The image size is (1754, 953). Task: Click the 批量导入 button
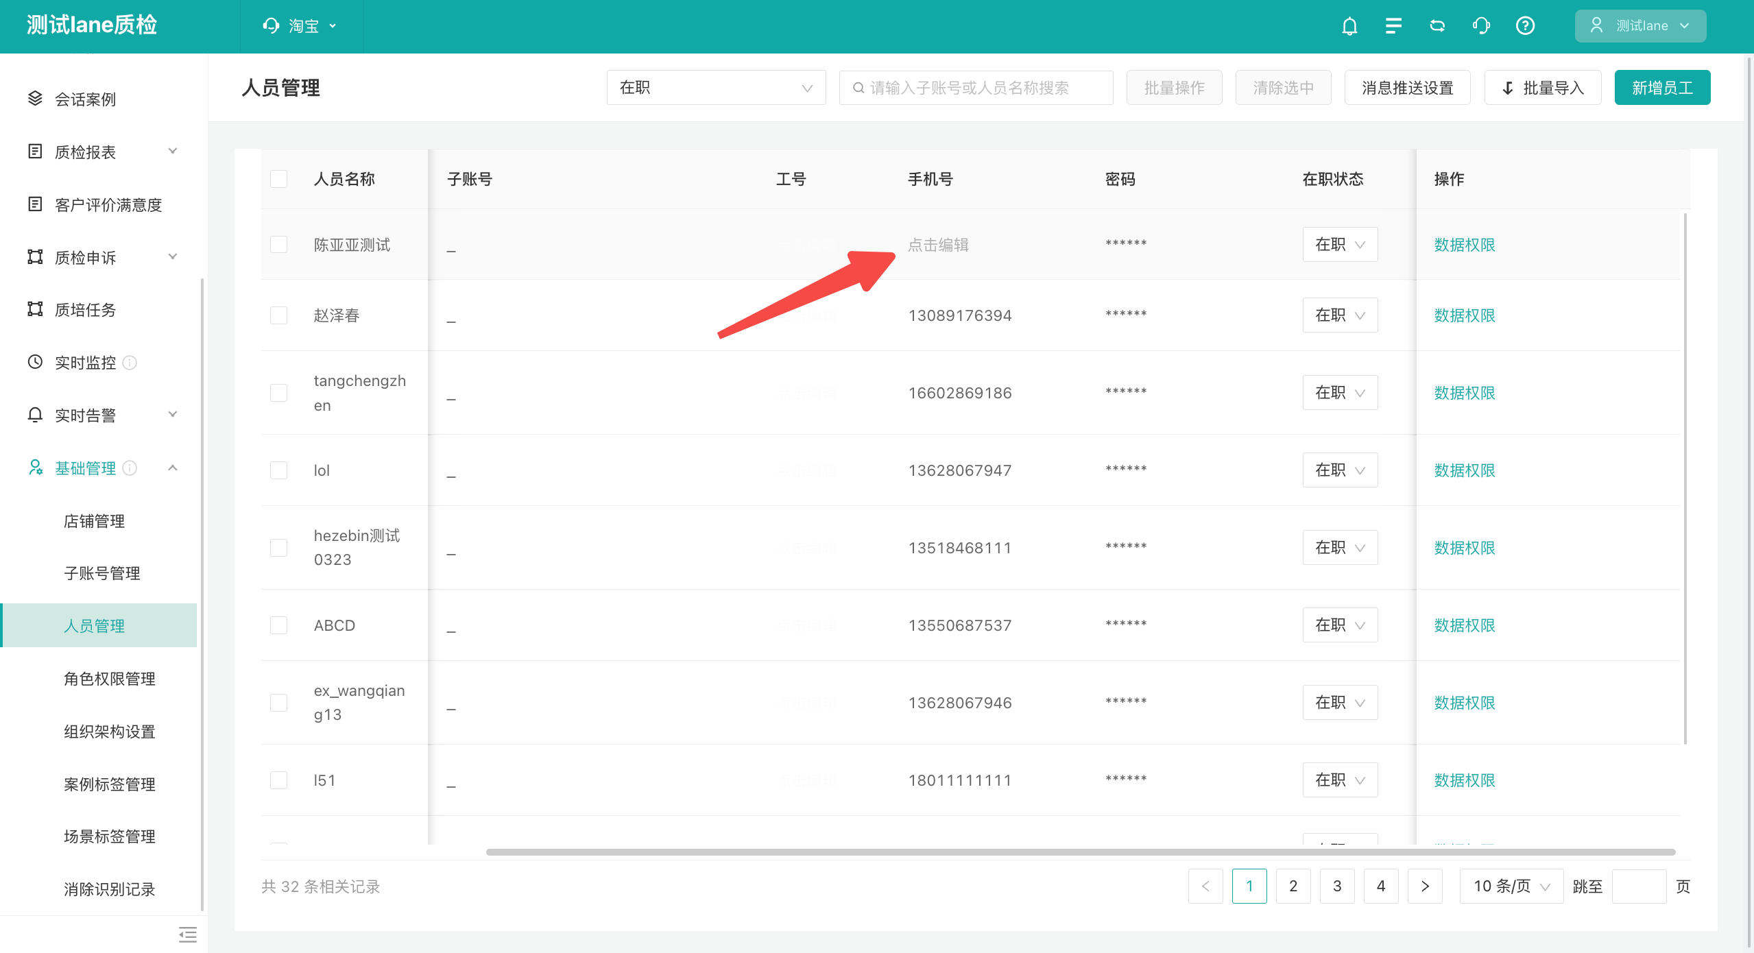[x=1543, y=88]
